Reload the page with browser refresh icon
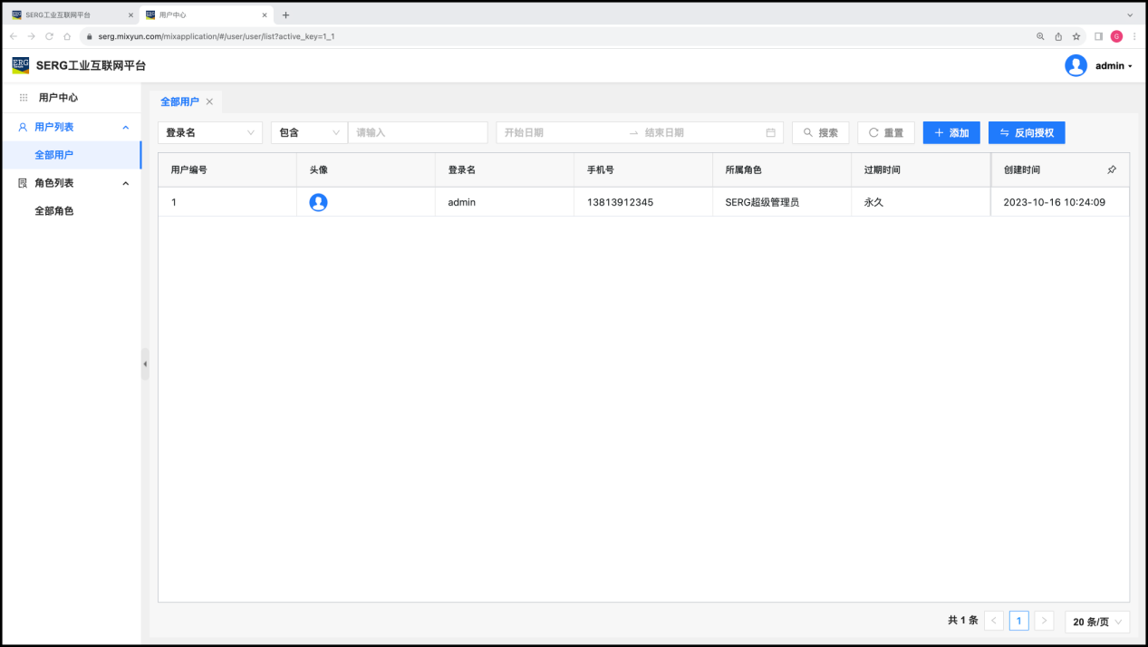1148x647 pixels. pyautogui.click(x=49, y=36)
